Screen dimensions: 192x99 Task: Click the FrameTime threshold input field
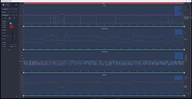(x=12, y=36)
